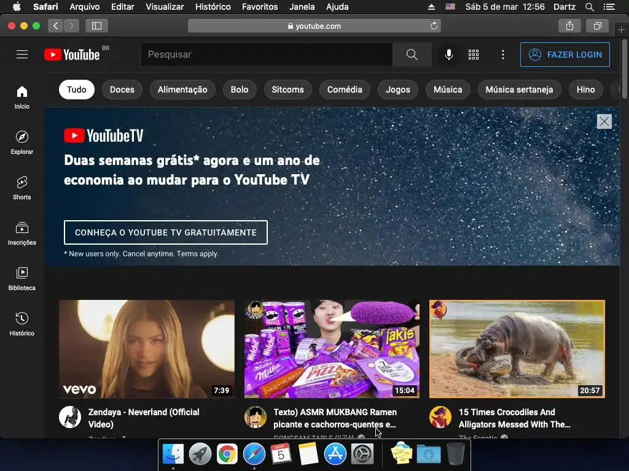This screenshot has width=629, height=471.
Task: Open Safari share button
Action: point(569,26)
